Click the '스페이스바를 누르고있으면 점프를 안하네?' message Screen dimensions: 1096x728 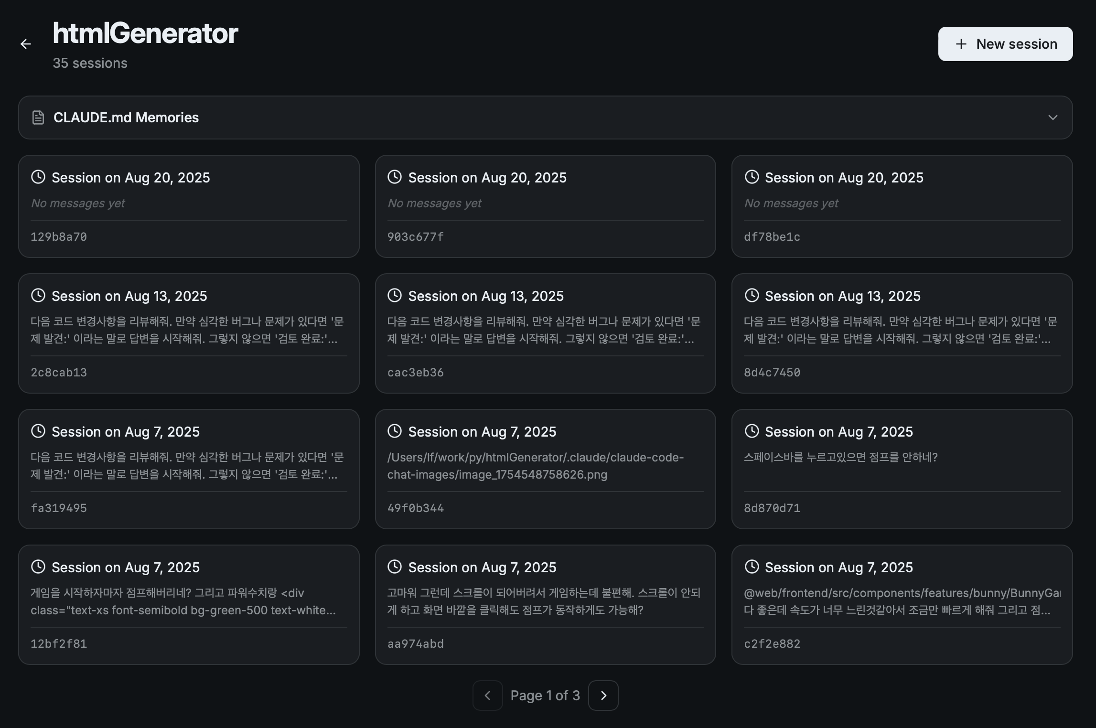pos(841,457)
